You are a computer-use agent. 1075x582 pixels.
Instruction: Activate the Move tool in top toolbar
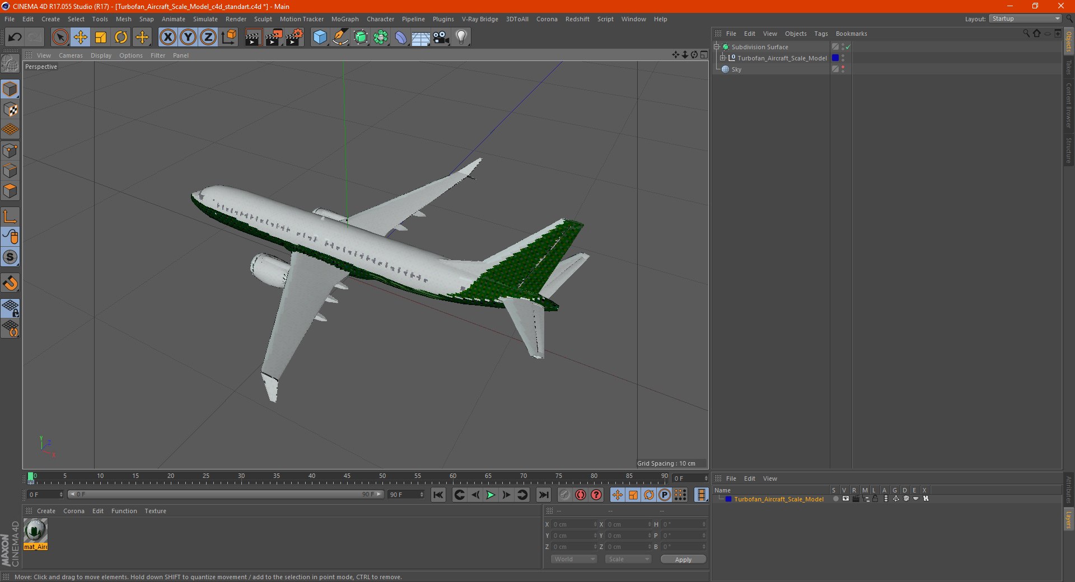point(81,37)
